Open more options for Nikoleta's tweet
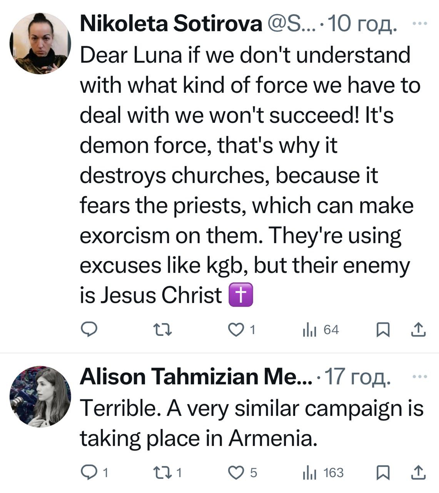 [x=419, y=23]
